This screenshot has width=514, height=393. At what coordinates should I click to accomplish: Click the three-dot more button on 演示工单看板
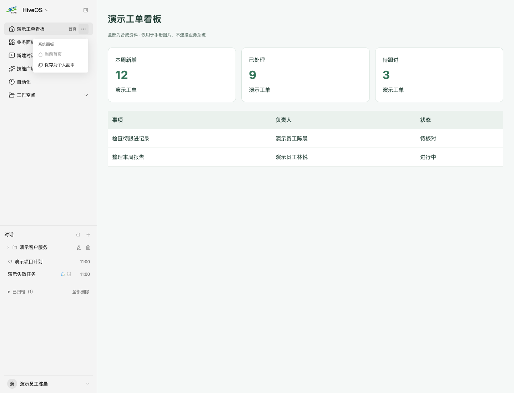pos(84,29)
